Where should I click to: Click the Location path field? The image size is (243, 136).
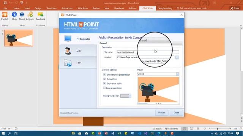tap(145, 57)
